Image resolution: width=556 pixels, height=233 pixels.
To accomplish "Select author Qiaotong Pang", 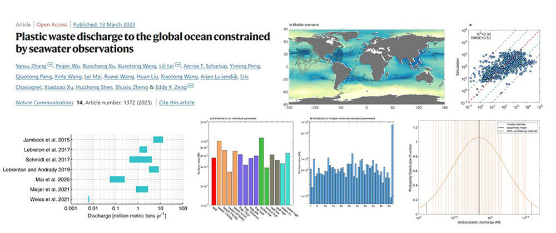I will click(x=33, y=75).
